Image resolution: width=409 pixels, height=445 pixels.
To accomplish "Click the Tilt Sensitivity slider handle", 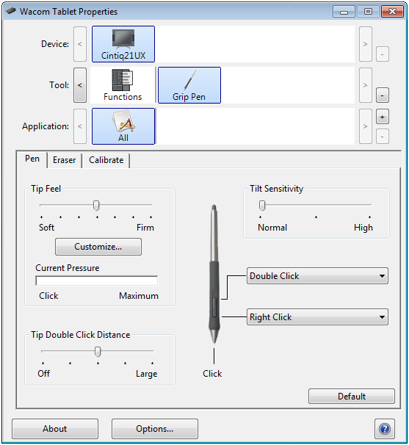I will (x=262, y=206).
